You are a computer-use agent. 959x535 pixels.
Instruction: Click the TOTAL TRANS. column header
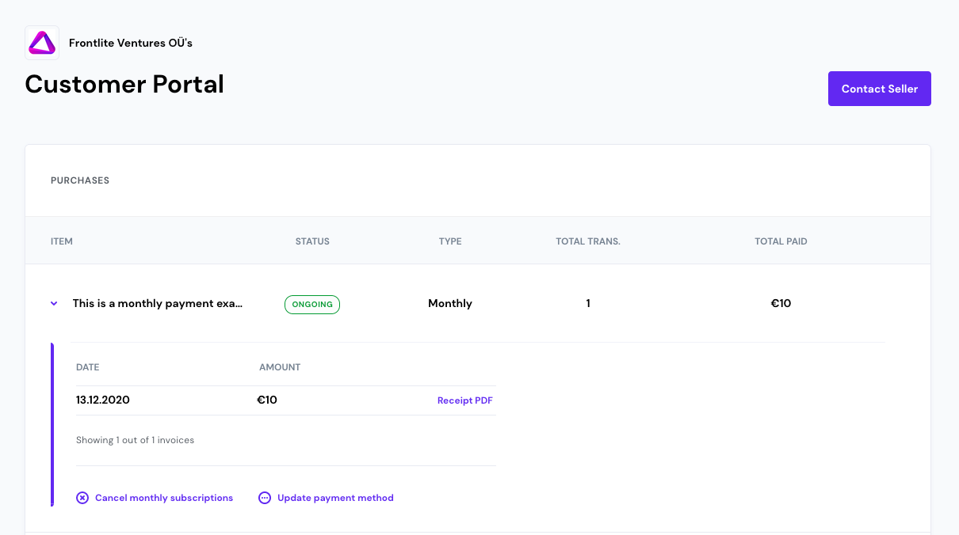tap(588, 241)
